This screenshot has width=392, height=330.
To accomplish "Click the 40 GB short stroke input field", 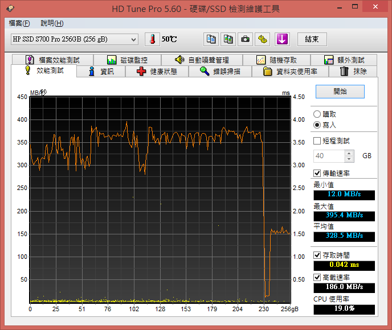I will point(329,156).
